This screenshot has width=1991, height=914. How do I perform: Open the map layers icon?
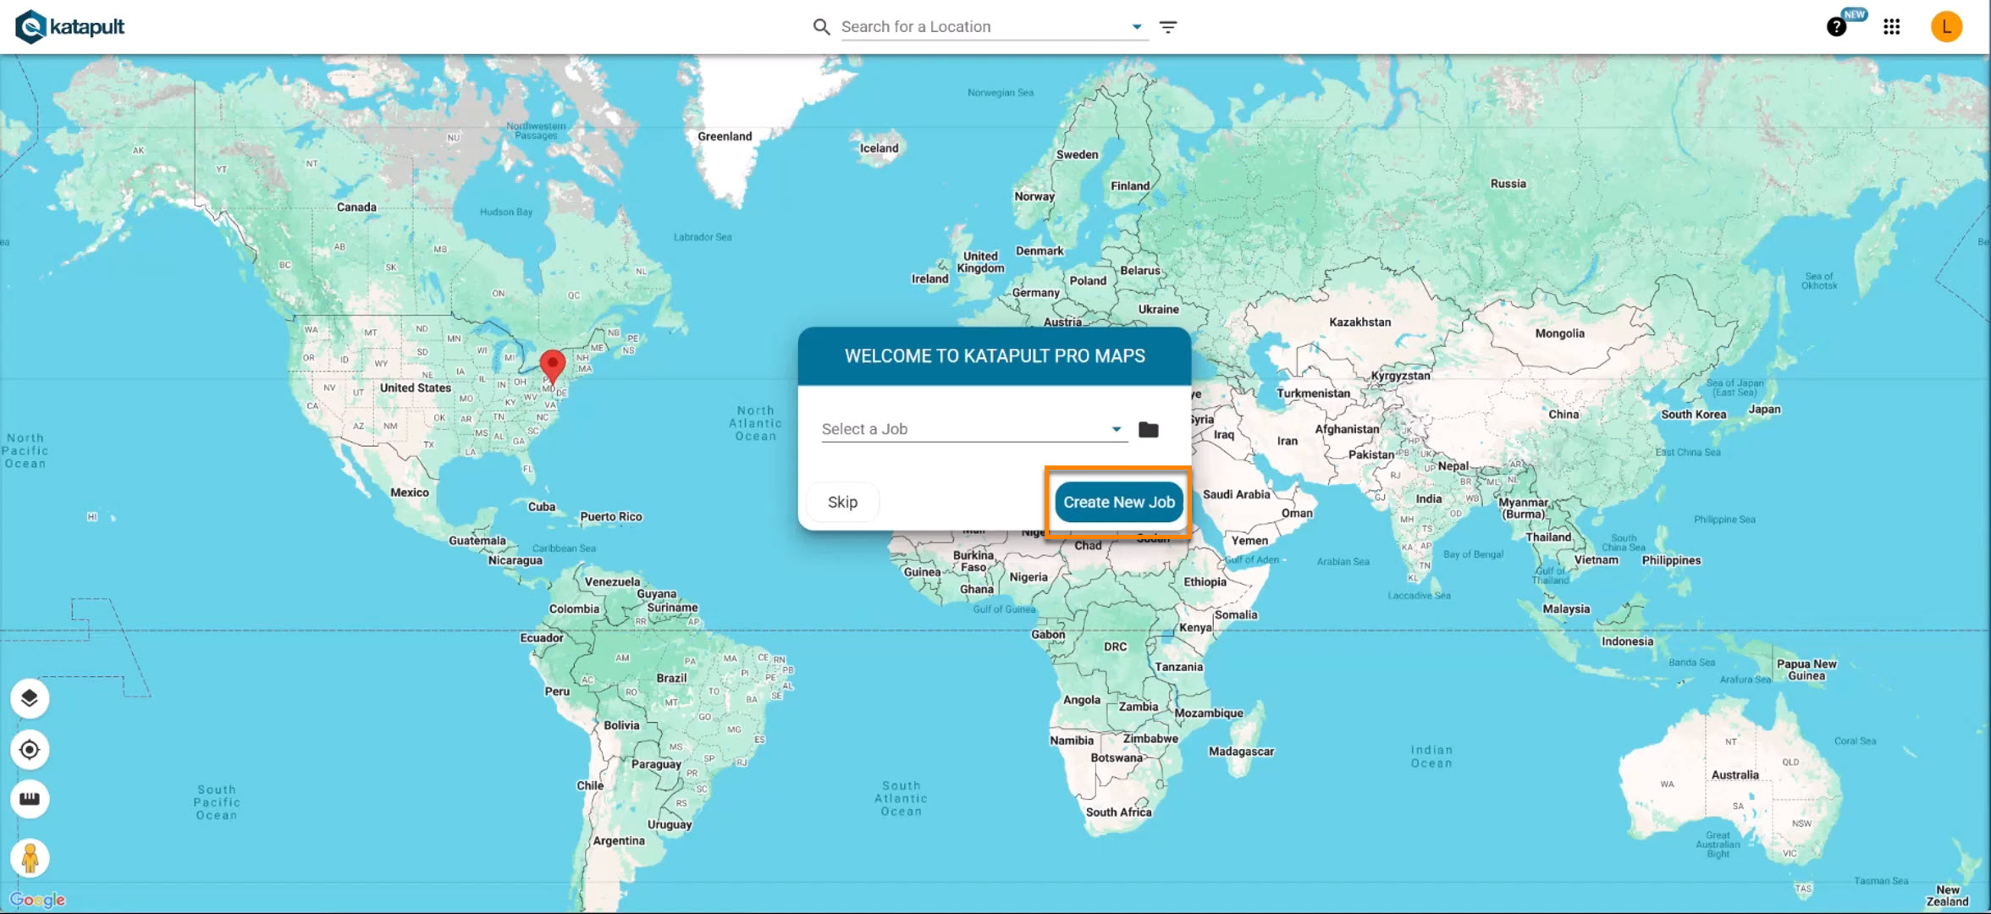click(30, 698)
